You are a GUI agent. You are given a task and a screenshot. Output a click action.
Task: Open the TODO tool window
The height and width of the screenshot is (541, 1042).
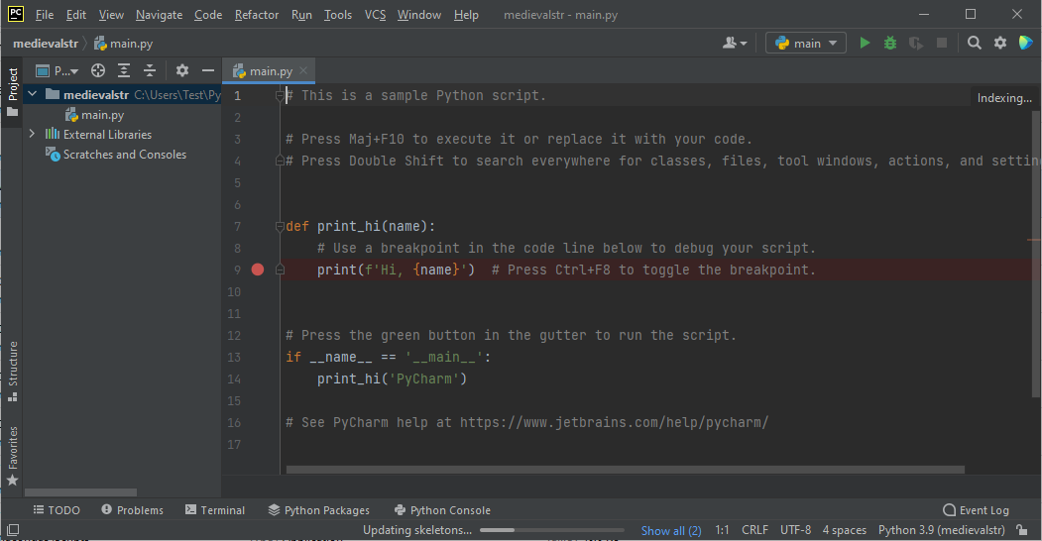57,510
